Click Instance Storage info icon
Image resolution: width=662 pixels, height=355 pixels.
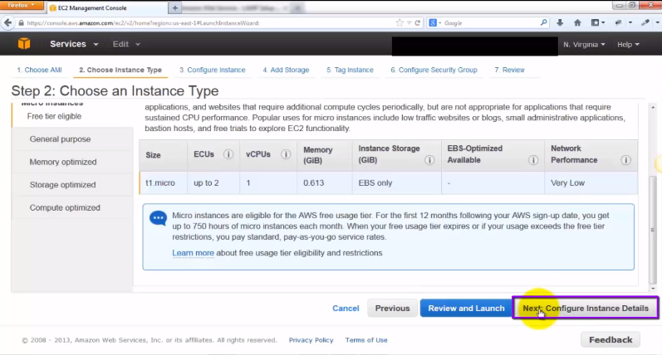(x=429, y=160)
